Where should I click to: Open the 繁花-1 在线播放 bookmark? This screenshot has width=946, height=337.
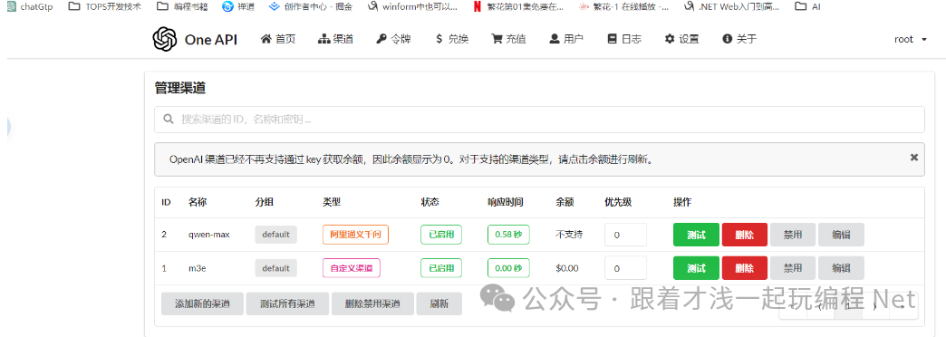click(x=623, y=6)
